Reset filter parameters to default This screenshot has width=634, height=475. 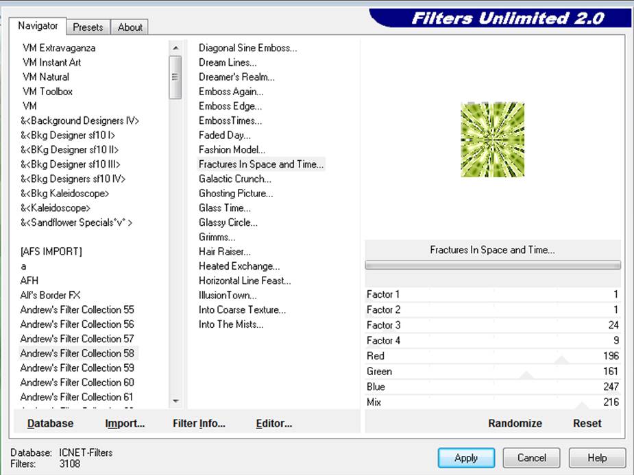tap(587, 424)
